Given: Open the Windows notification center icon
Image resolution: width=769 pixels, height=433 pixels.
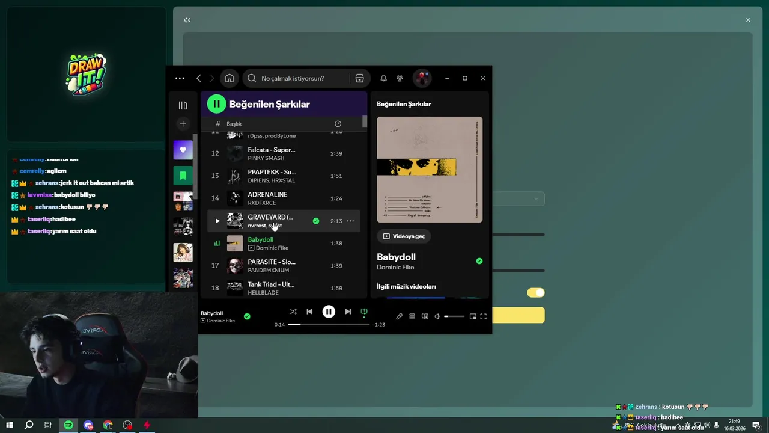Looking at the screenshot, I should click(756, 425).
